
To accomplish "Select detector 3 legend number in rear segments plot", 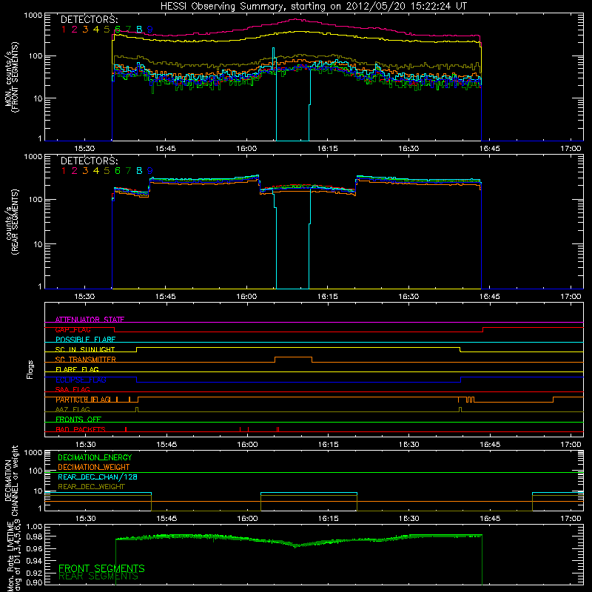I will click(x=85, y=171).
